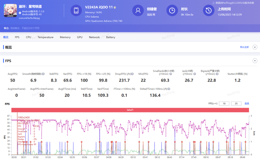Click the export all link
260x159 pixels.
pyautogui.click(x=244, y=47)
